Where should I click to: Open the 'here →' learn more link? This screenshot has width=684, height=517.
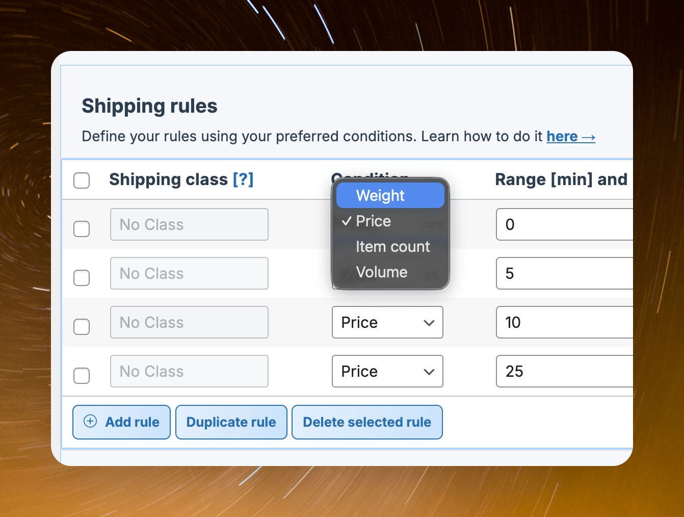click(x=570, y=137)
